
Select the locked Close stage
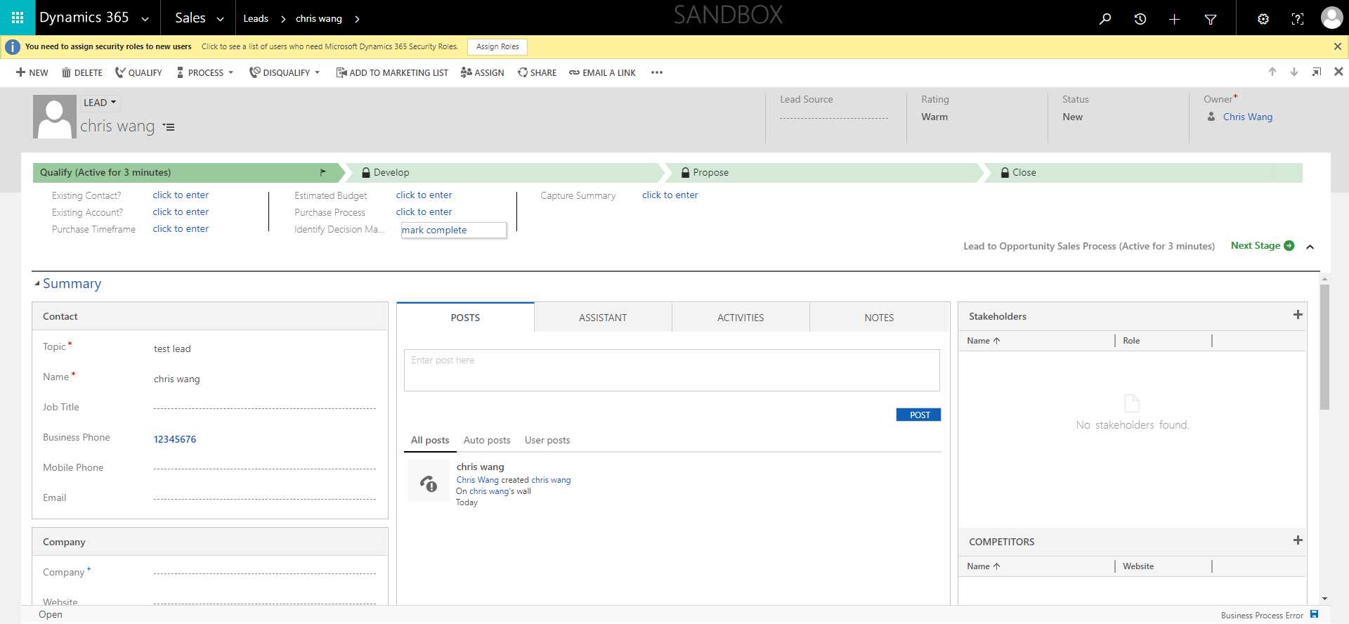click(1143, 172)
